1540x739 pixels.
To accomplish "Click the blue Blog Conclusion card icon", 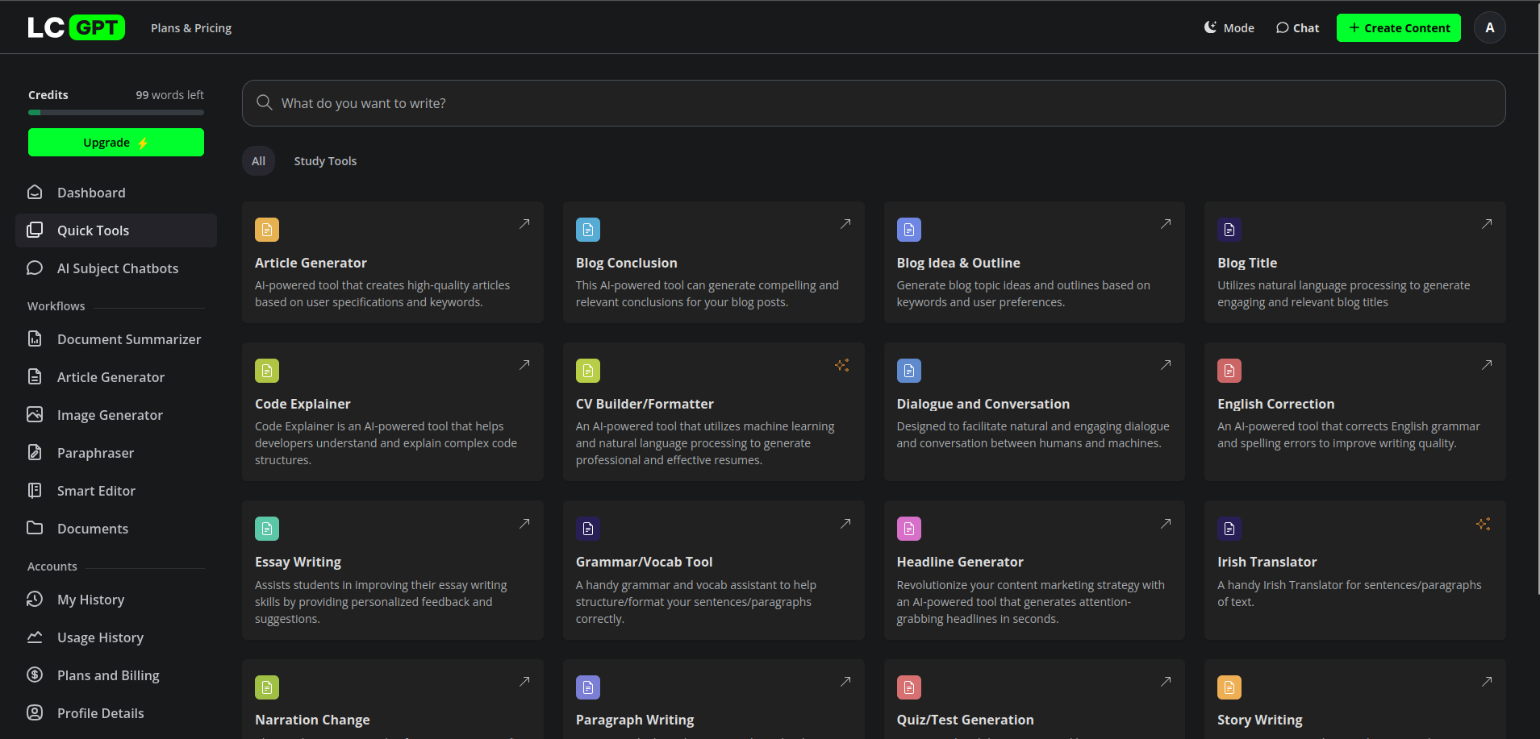I will tap(588, 230).
